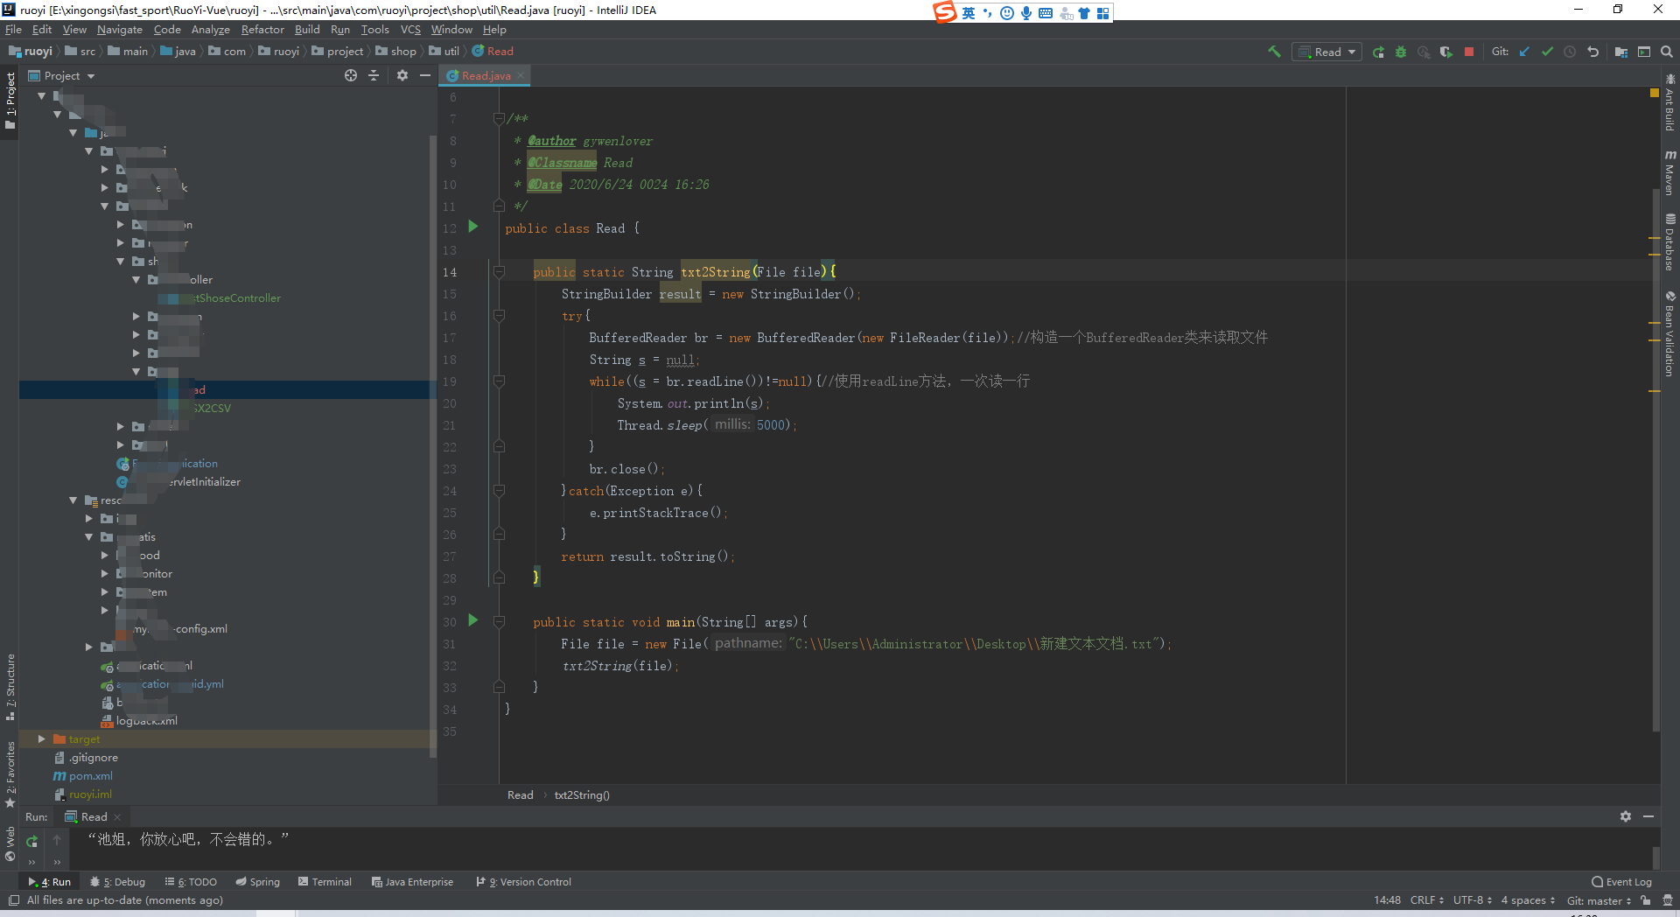Hide the Run tool window
Viewport: 1680px width, 917px height.
pyautogui.click(x=1648, y=816)
